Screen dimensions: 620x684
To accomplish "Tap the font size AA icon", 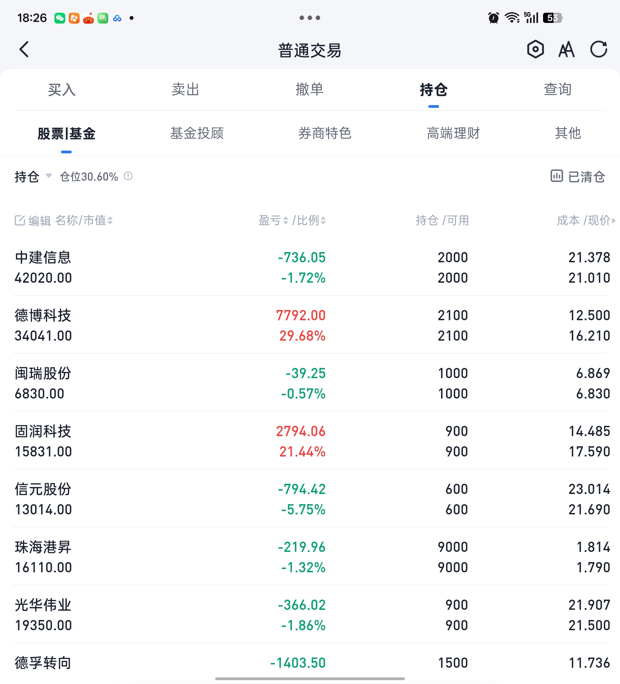I will point(566,50).
